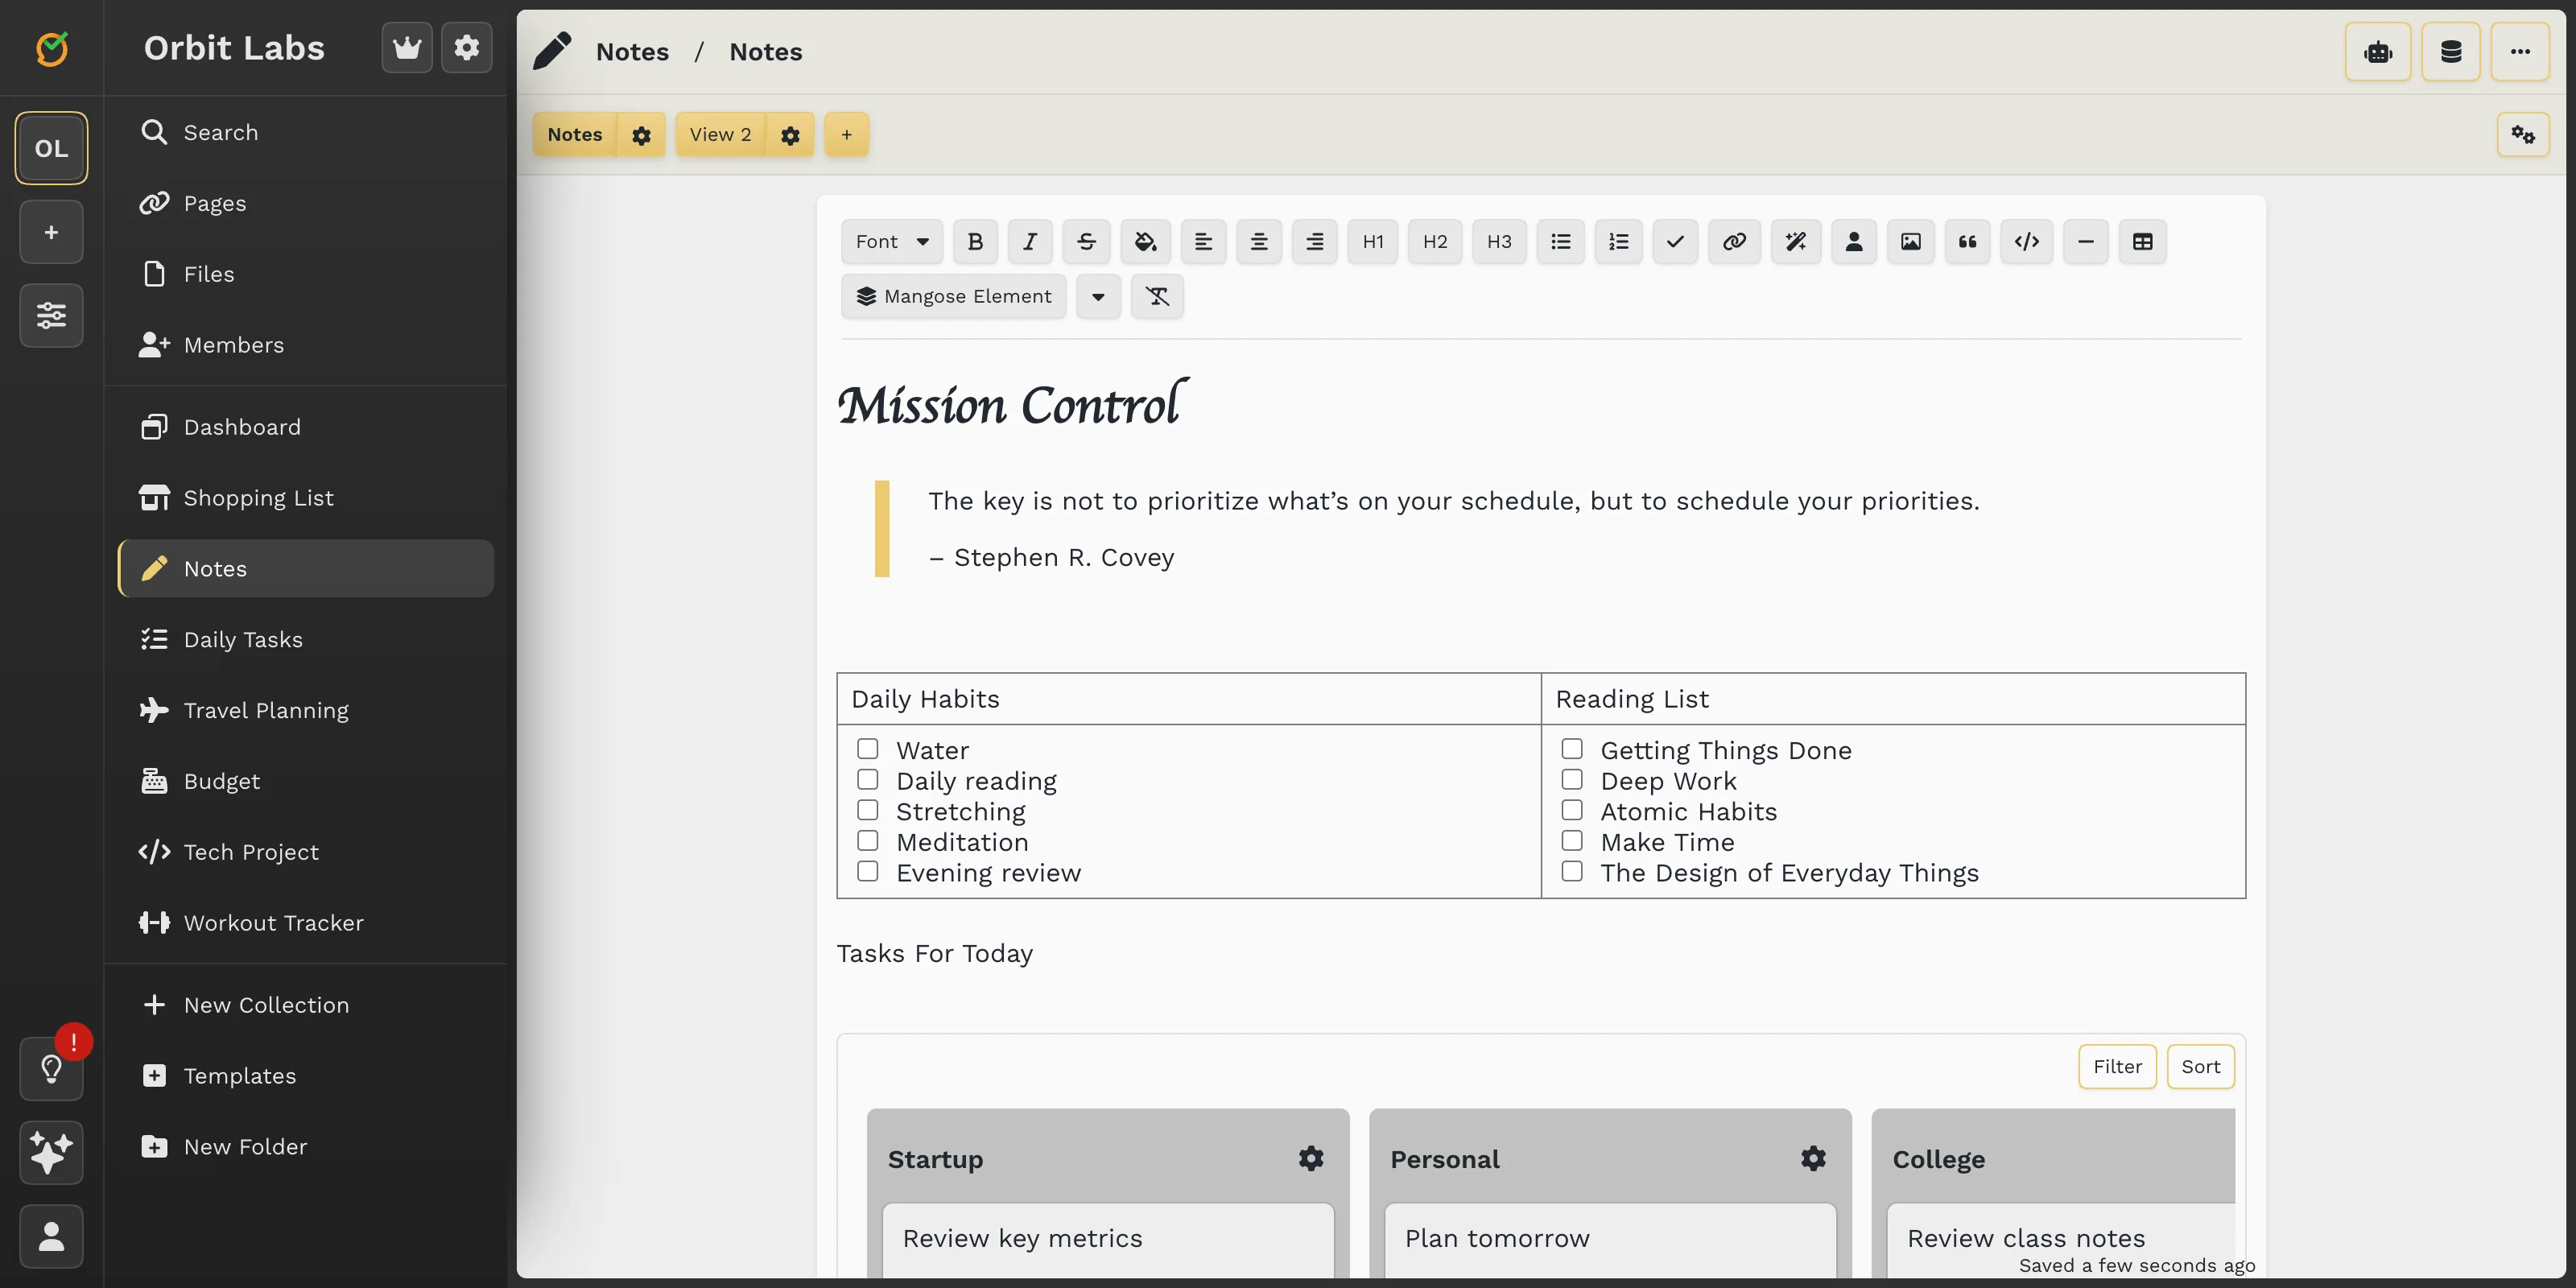Image resolution: width=2576 pixels, height=1288 pixels.
Task: Open the Review key metrics card
Action: point(1108,1239)
